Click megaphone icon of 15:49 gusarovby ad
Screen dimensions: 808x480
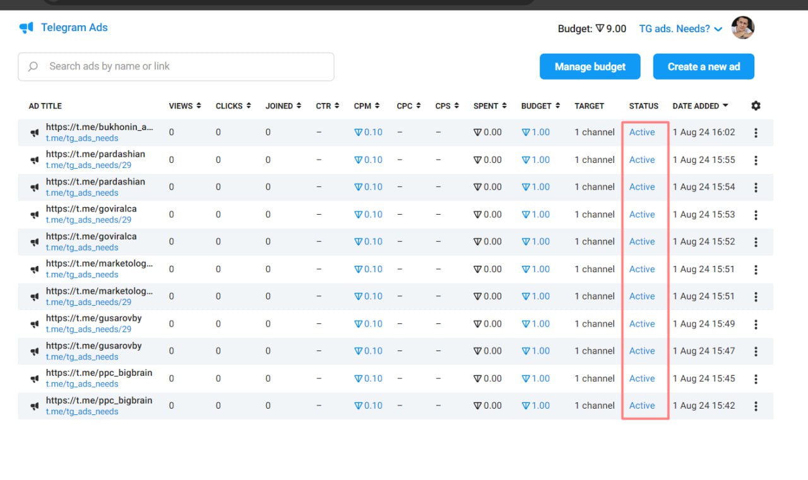(x=35, y=324)
